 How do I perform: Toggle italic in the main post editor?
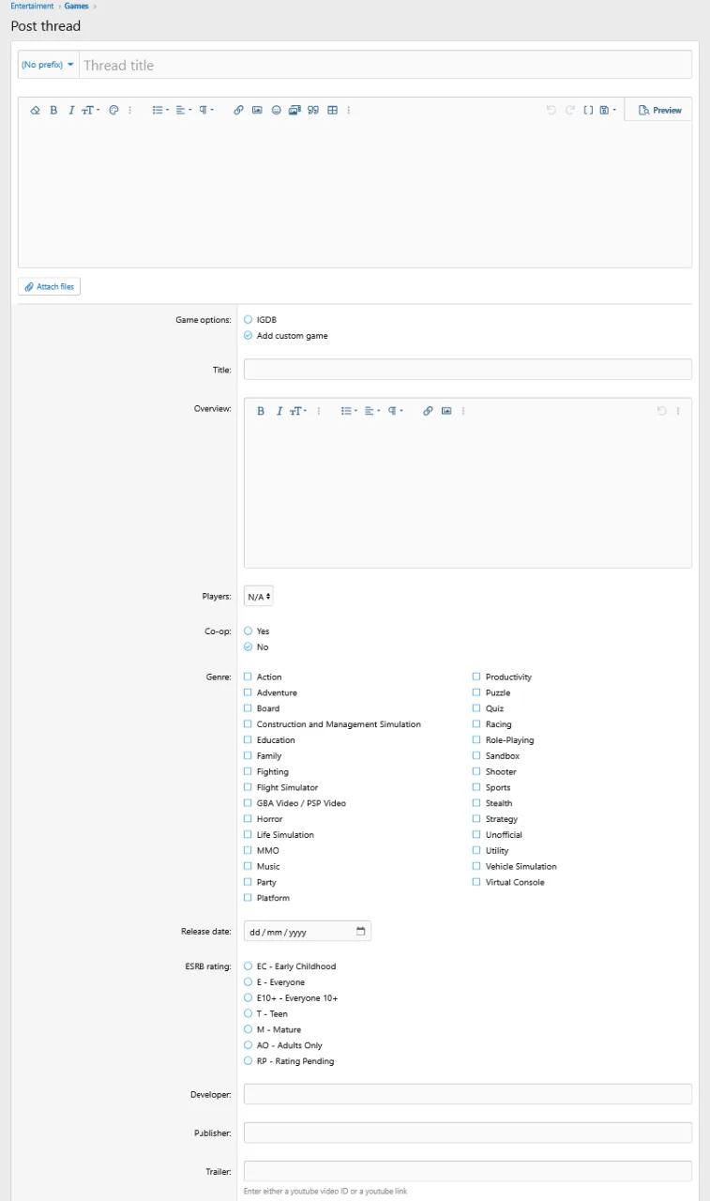tap(70, 110)
